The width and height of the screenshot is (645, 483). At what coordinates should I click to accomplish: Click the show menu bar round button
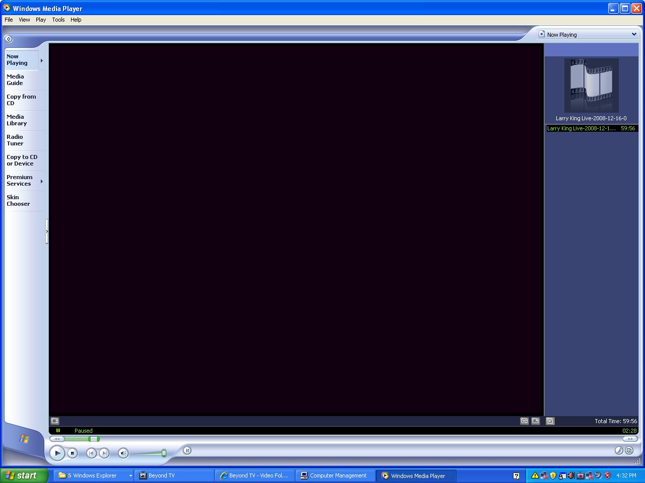tap(8, 39)
